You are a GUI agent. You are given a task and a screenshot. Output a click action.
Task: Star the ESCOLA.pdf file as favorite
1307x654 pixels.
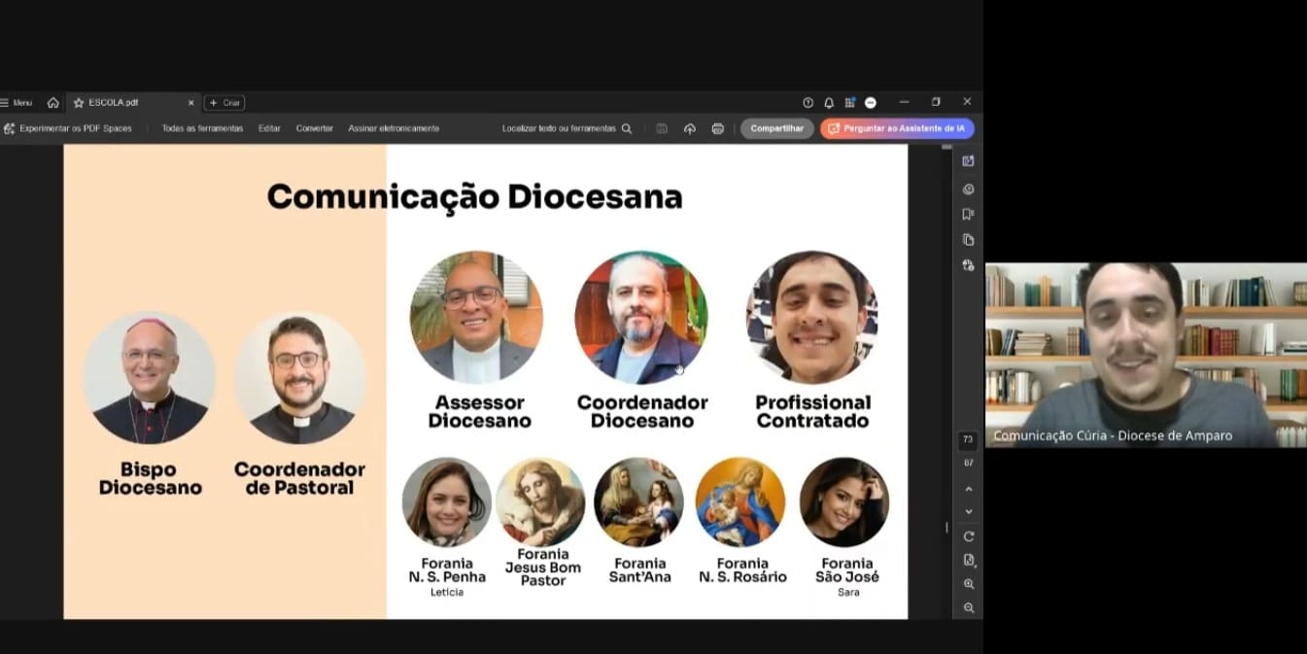coord(79,103)
